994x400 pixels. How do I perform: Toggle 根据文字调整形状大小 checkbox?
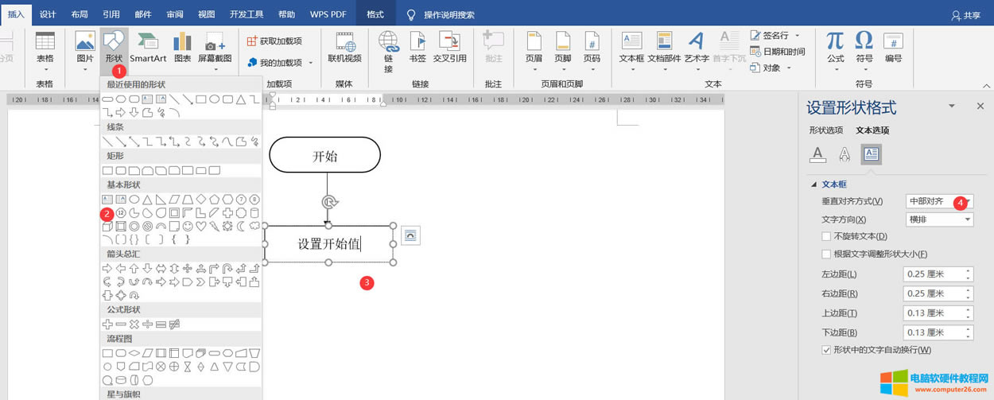point(827,254)
